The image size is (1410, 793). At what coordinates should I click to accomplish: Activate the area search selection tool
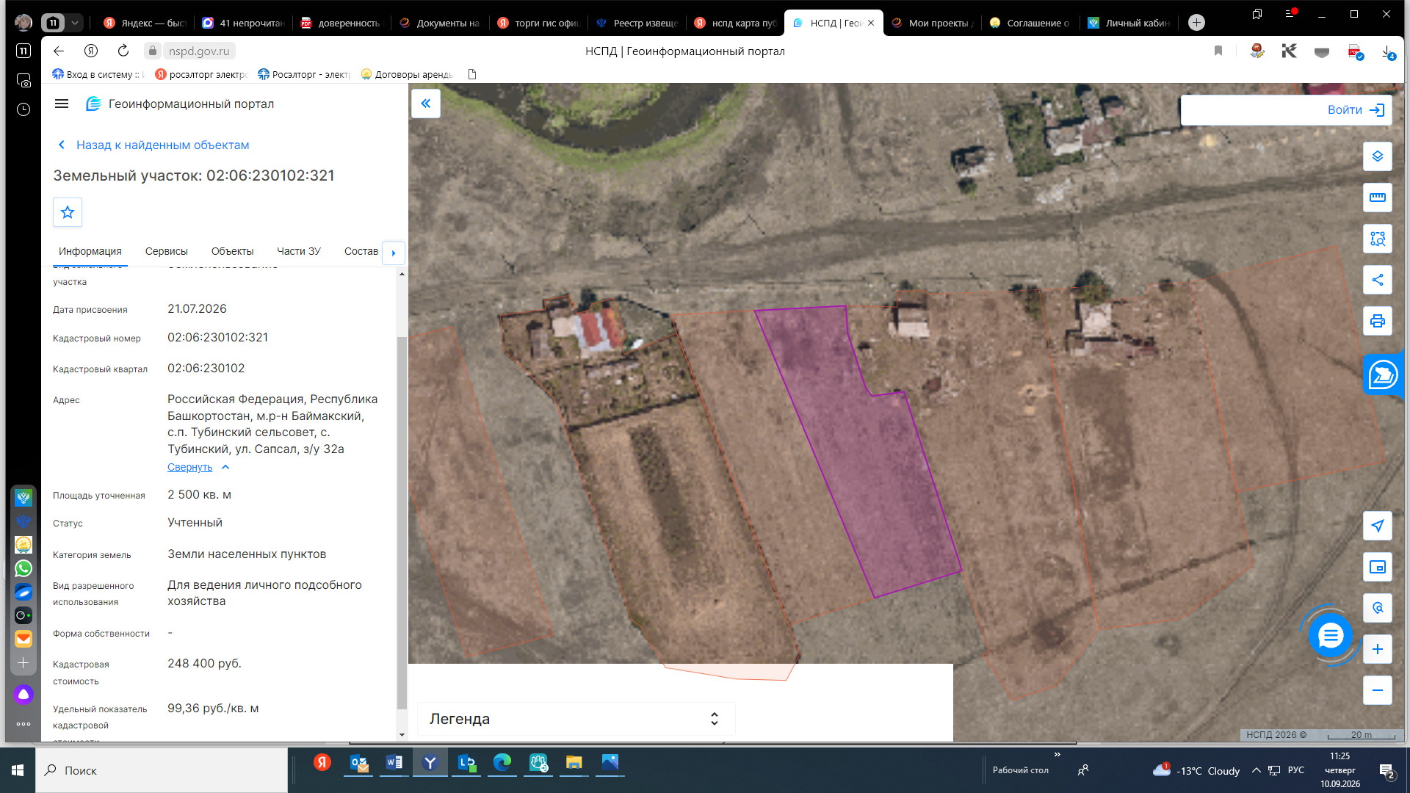point(1378,239)
